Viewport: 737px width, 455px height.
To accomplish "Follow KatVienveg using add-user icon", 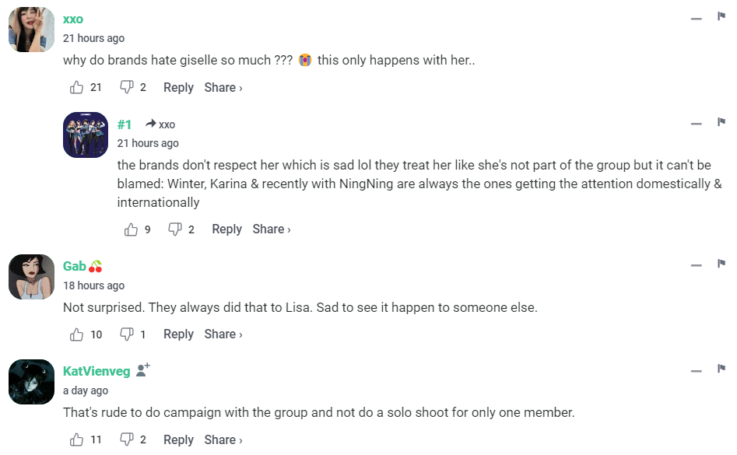I will (x=143, y=370).
